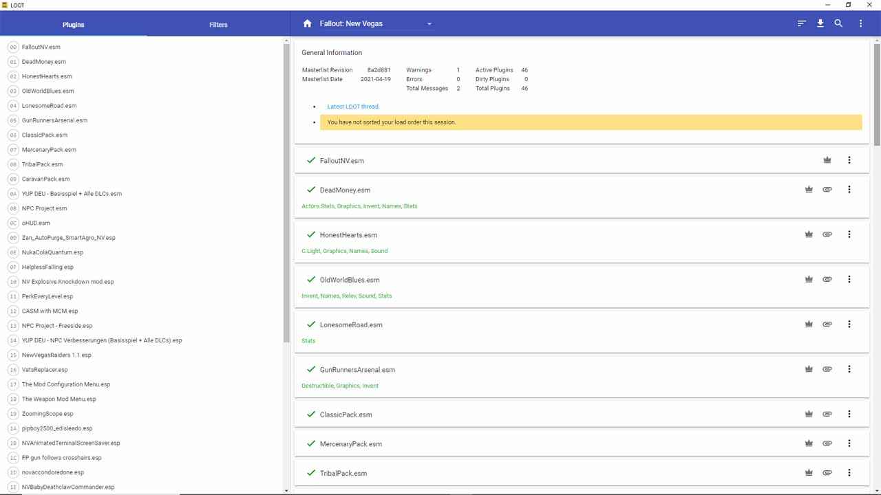The height and width of the screenshot is (495, 881).
Task: Click the link icon on HonestHearts.esm card
Action: click(827, 234)
